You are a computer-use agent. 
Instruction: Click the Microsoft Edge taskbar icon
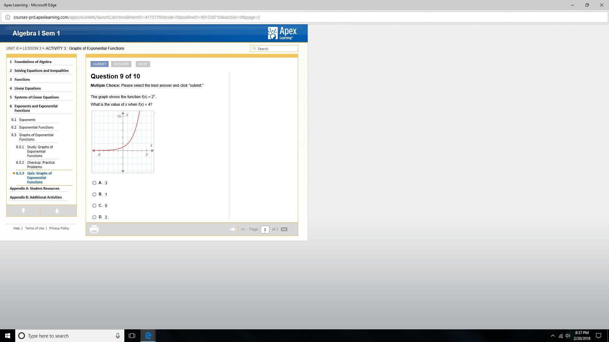148,336
